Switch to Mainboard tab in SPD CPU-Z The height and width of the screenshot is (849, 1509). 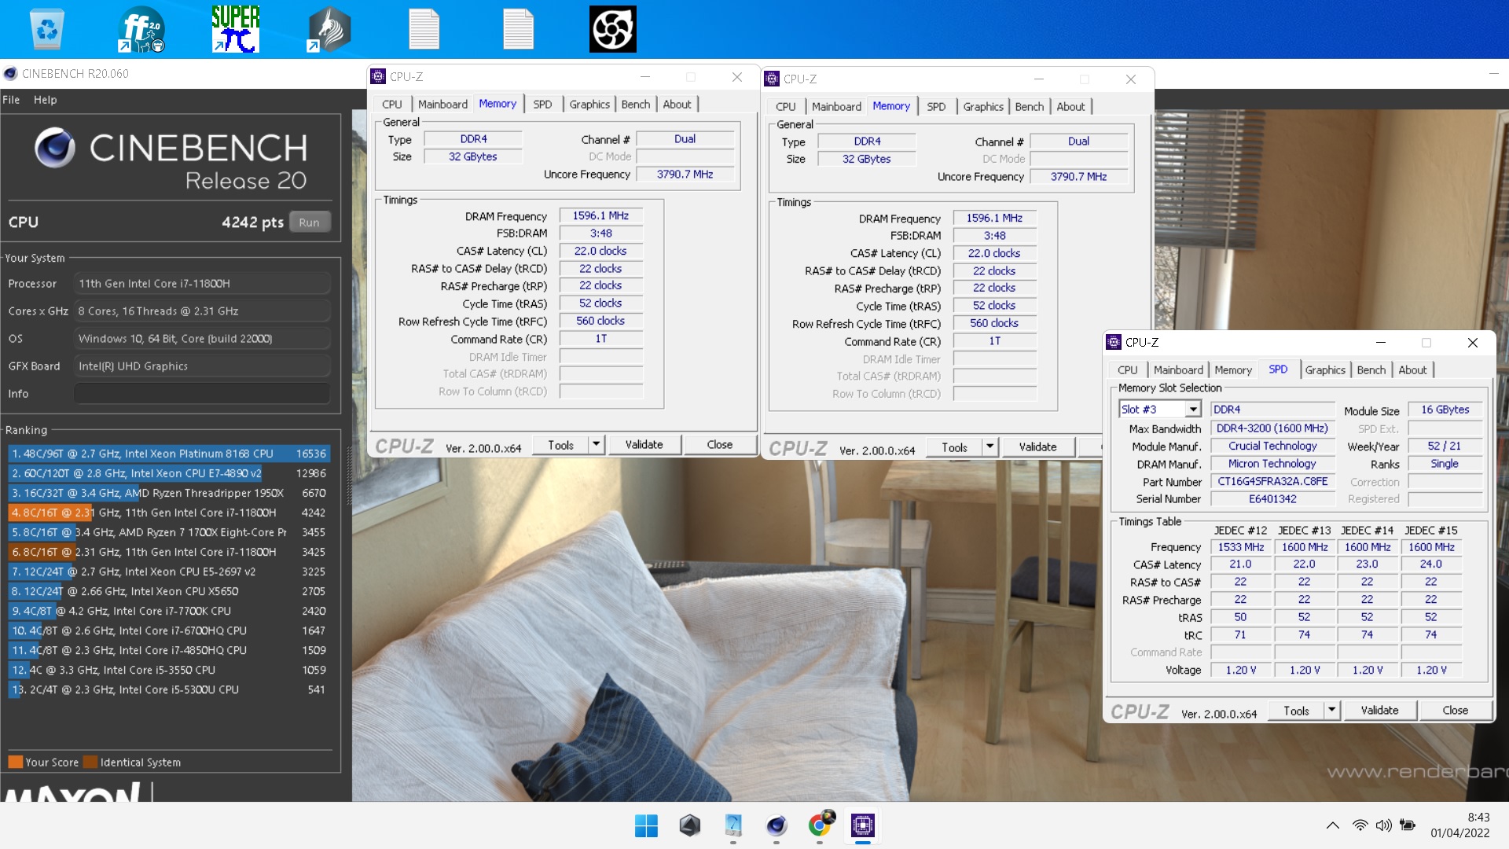(x=1178, y=370)
